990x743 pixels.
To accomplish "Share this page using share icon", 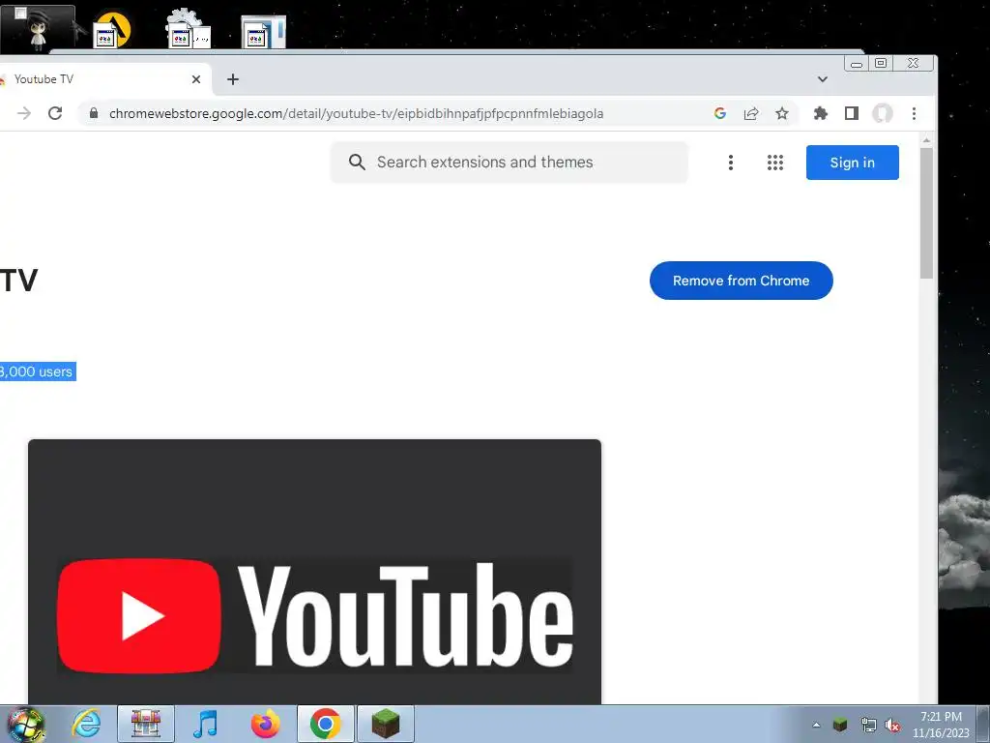I will click(750, 113).
